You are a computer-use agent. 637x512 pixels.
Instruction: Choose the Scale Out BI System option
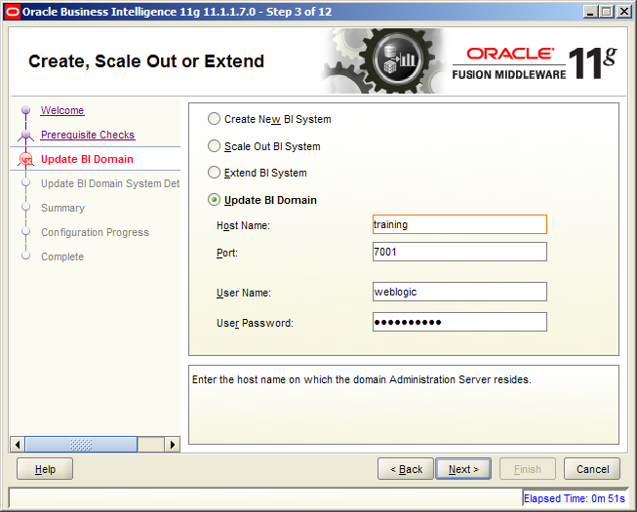214,146
